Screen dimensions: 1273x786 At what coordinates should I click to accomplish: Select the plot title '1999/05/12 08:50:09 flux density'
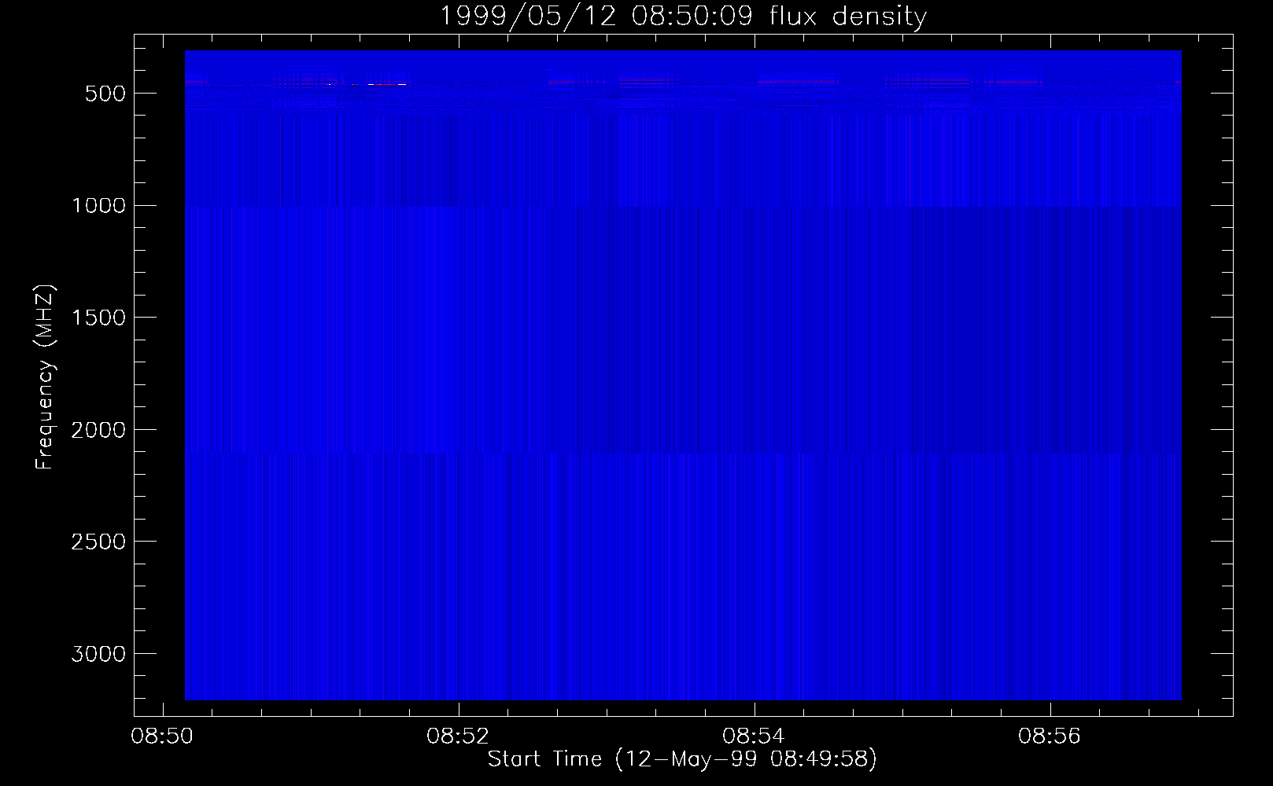point(682,16)
